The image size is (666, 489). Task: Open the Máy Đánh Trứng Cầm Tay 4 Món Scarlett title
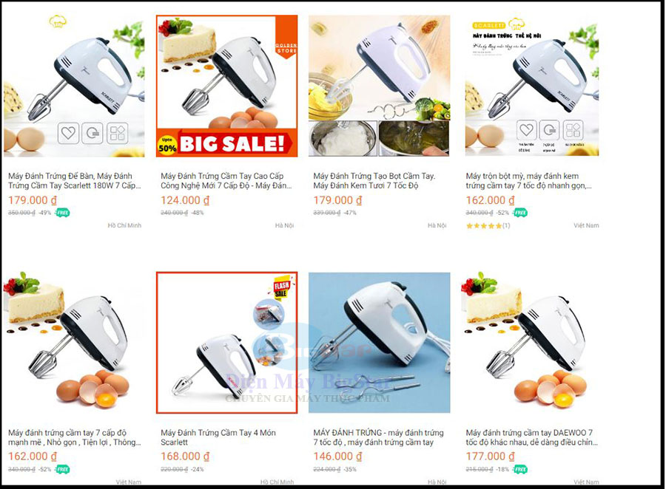click(x=218, y=437)
